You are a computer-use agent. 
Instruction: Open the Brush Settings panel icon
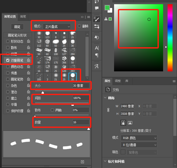click(96, 19)
